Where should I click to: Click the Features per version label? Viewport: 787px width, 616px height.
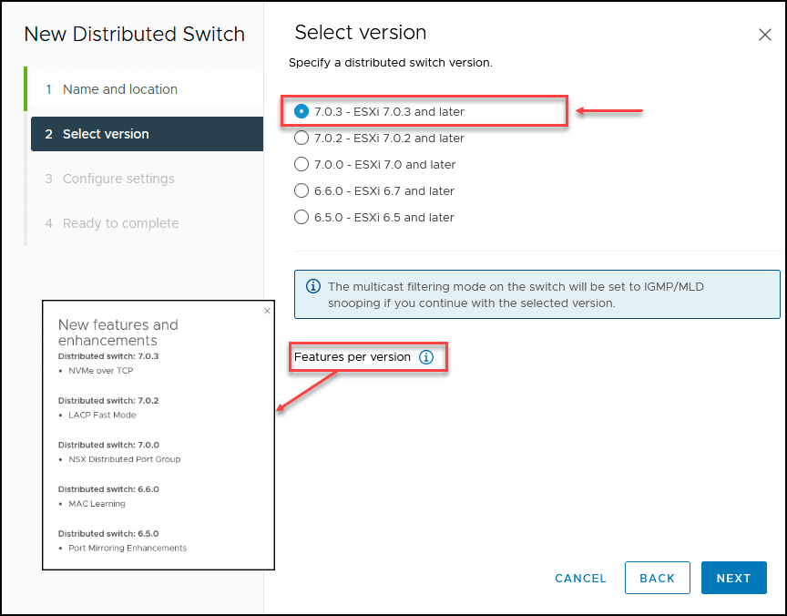pos(353,357)
